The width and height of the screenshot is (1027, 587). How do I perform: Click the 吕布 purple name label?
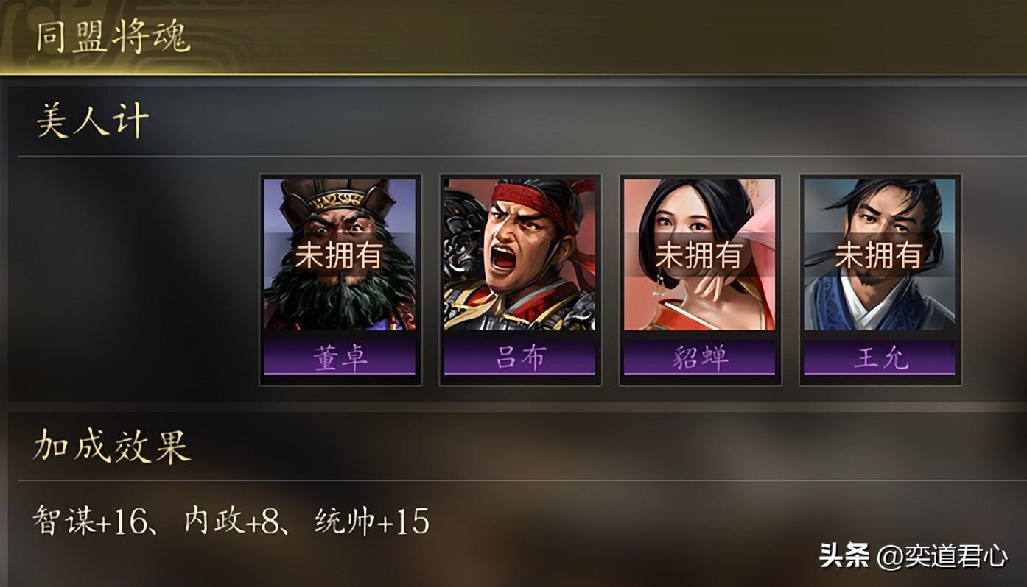(x=519, y=357)
